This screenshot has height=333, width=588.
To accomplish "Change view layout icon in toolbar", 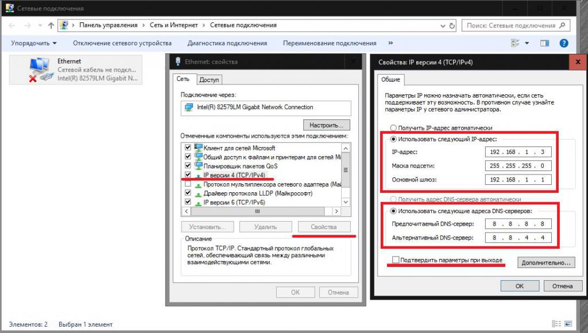I will 515,43.
